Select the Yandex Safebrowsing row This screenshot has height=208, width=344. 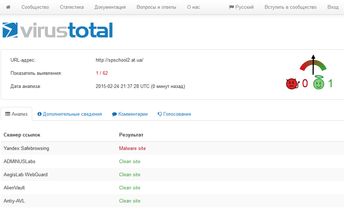tap(172, 148)
